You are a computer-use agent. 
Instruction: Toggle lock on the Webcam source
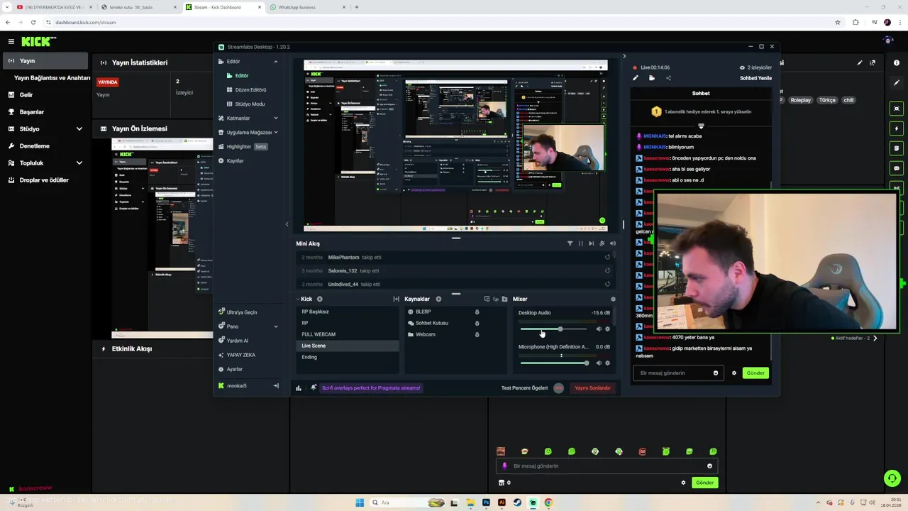477,334
